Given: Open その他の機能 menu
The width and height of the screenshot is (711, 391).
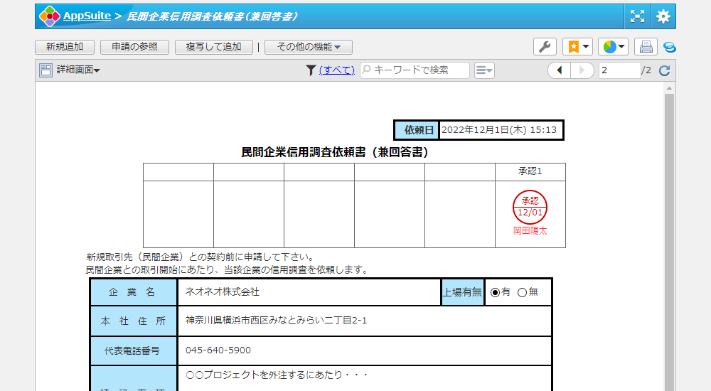Looking at the screenshot, I should [x=309, y=47].
